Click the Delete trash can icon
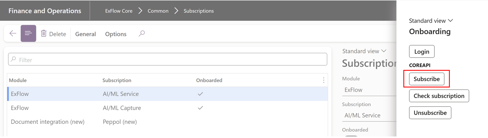The height and width of the screenshot is (138, 488). (44, 33)
